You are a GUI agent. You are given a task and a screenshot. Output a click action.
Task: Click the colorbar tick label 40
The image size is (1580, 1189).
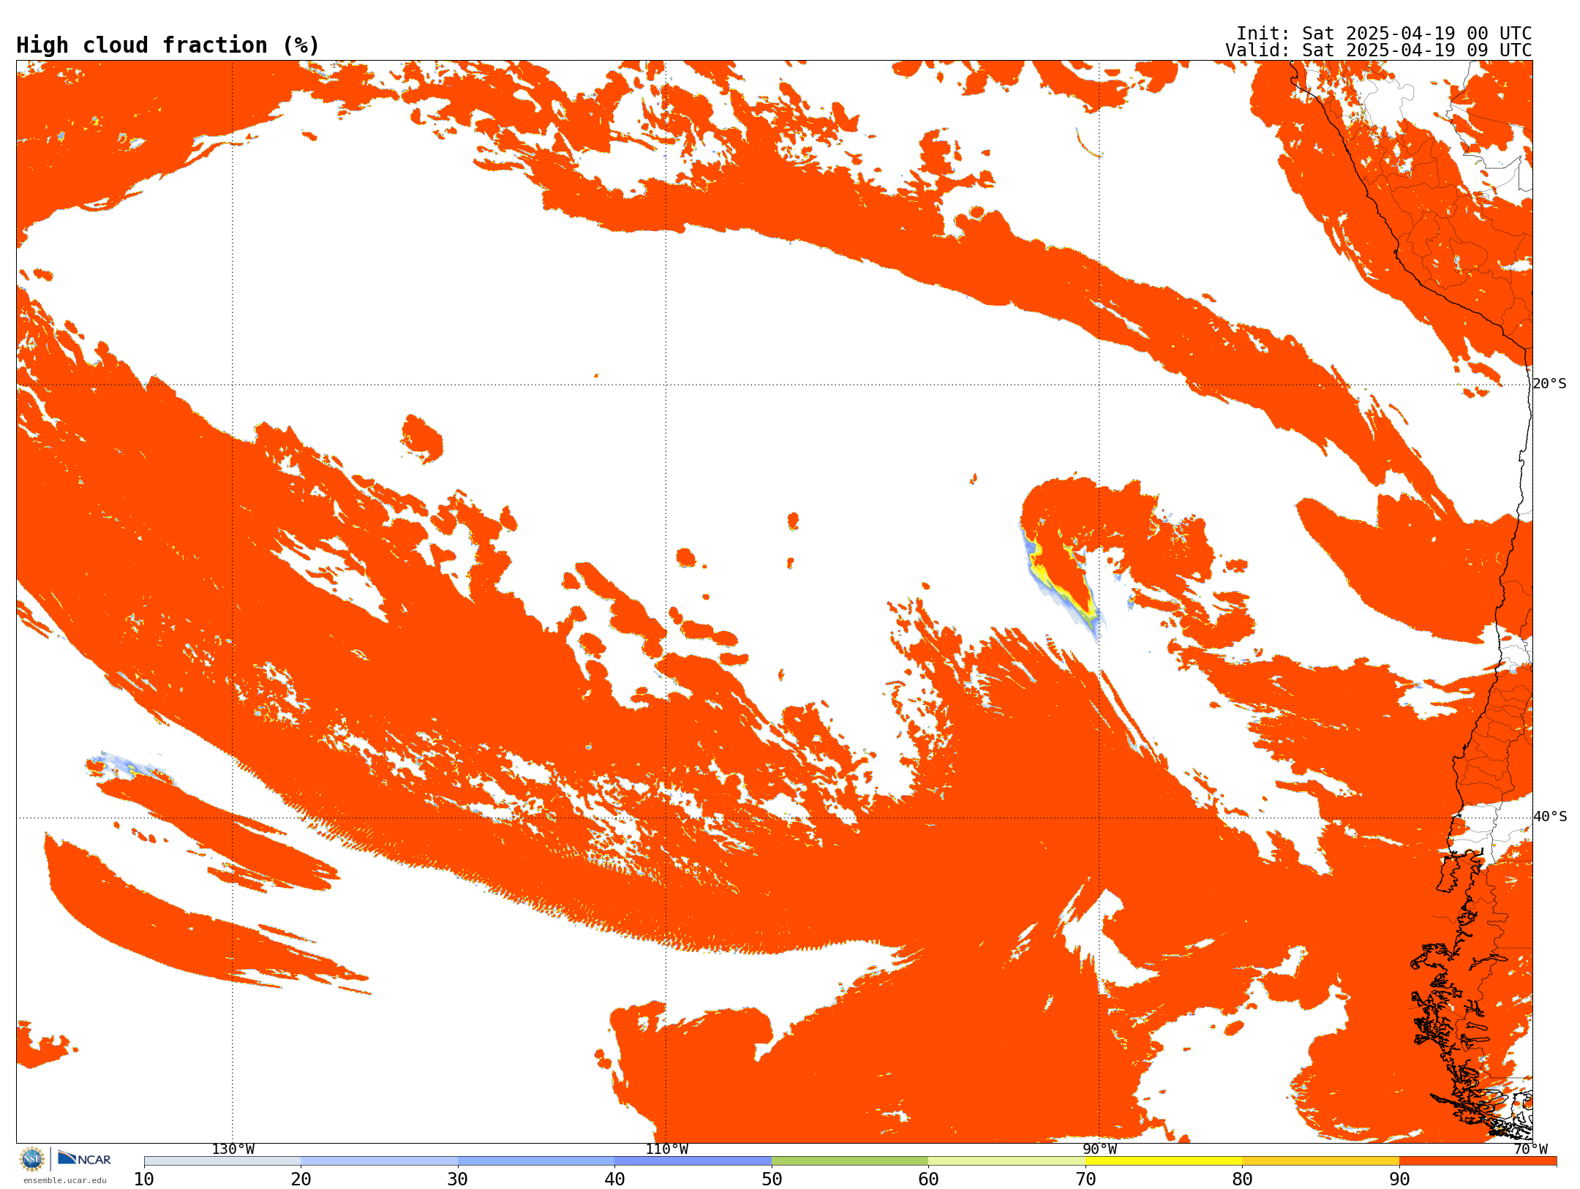pos(614,1179)
